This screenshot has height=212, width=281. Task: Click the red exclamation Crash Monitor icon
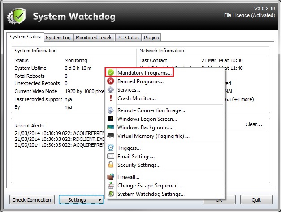[111, 98]
